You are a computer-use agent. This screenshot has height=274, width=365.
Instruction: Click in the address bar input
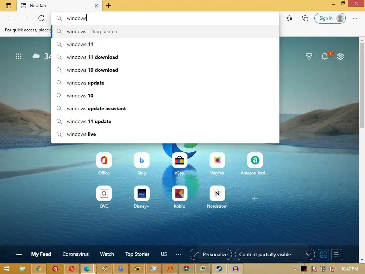tap(165, 18)
